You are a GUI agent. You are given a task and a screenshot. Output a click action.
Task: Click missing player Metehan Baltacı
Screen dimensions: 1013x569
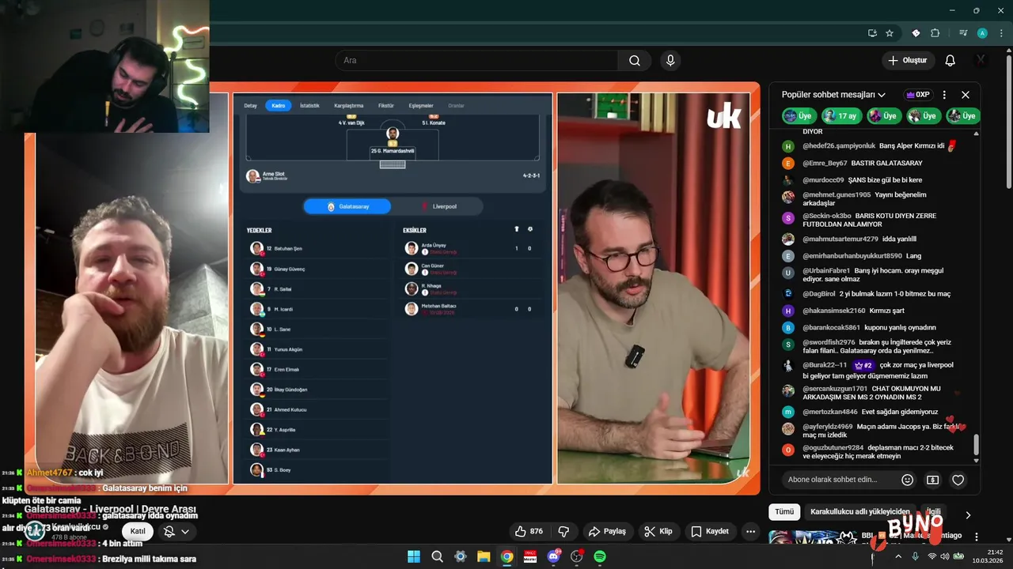point(472,309)
